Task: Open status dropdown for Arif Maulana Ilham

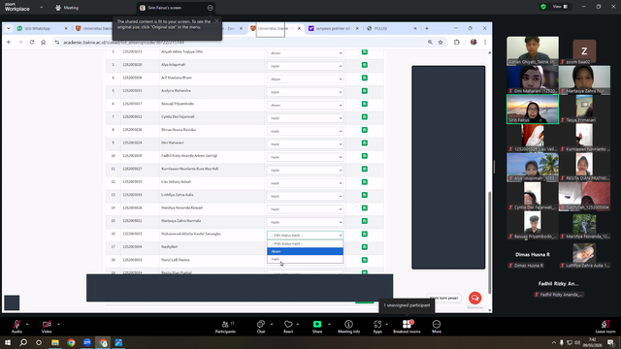Action: [305, 79]
